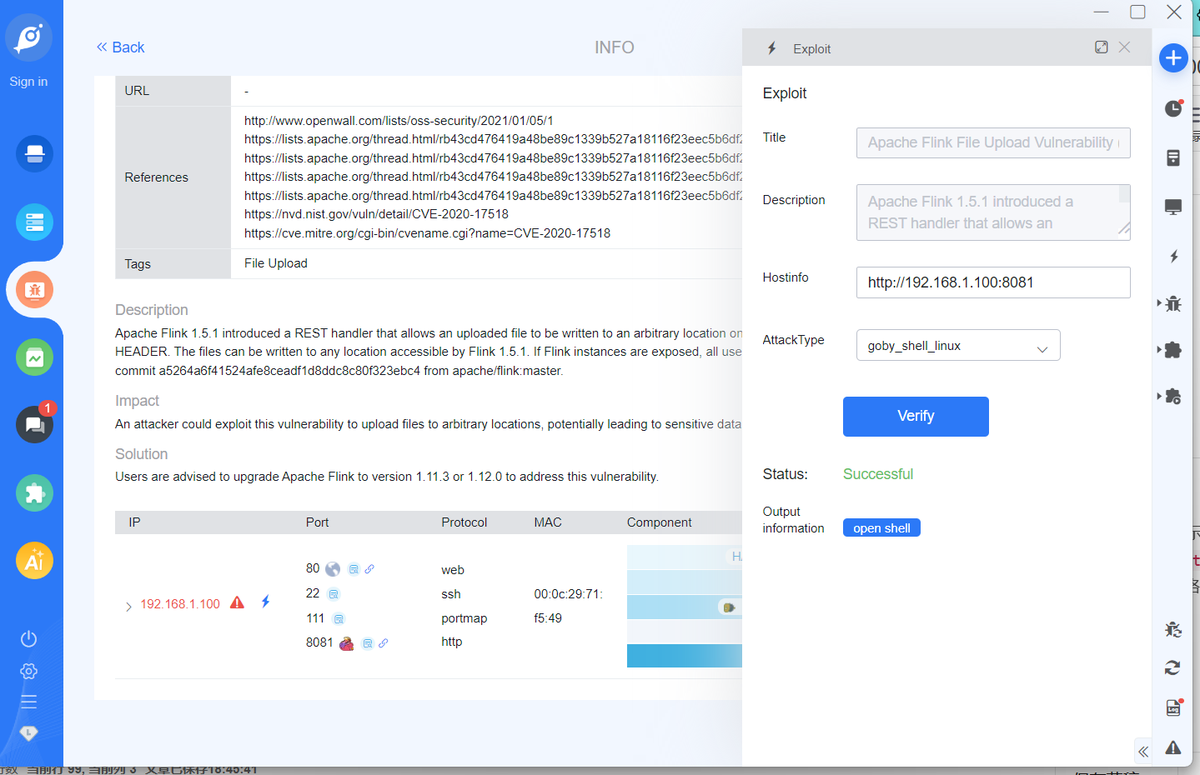Click the banner detail icon for port 22
Screen dimensions: 1200x775
(x=334, y=594)
